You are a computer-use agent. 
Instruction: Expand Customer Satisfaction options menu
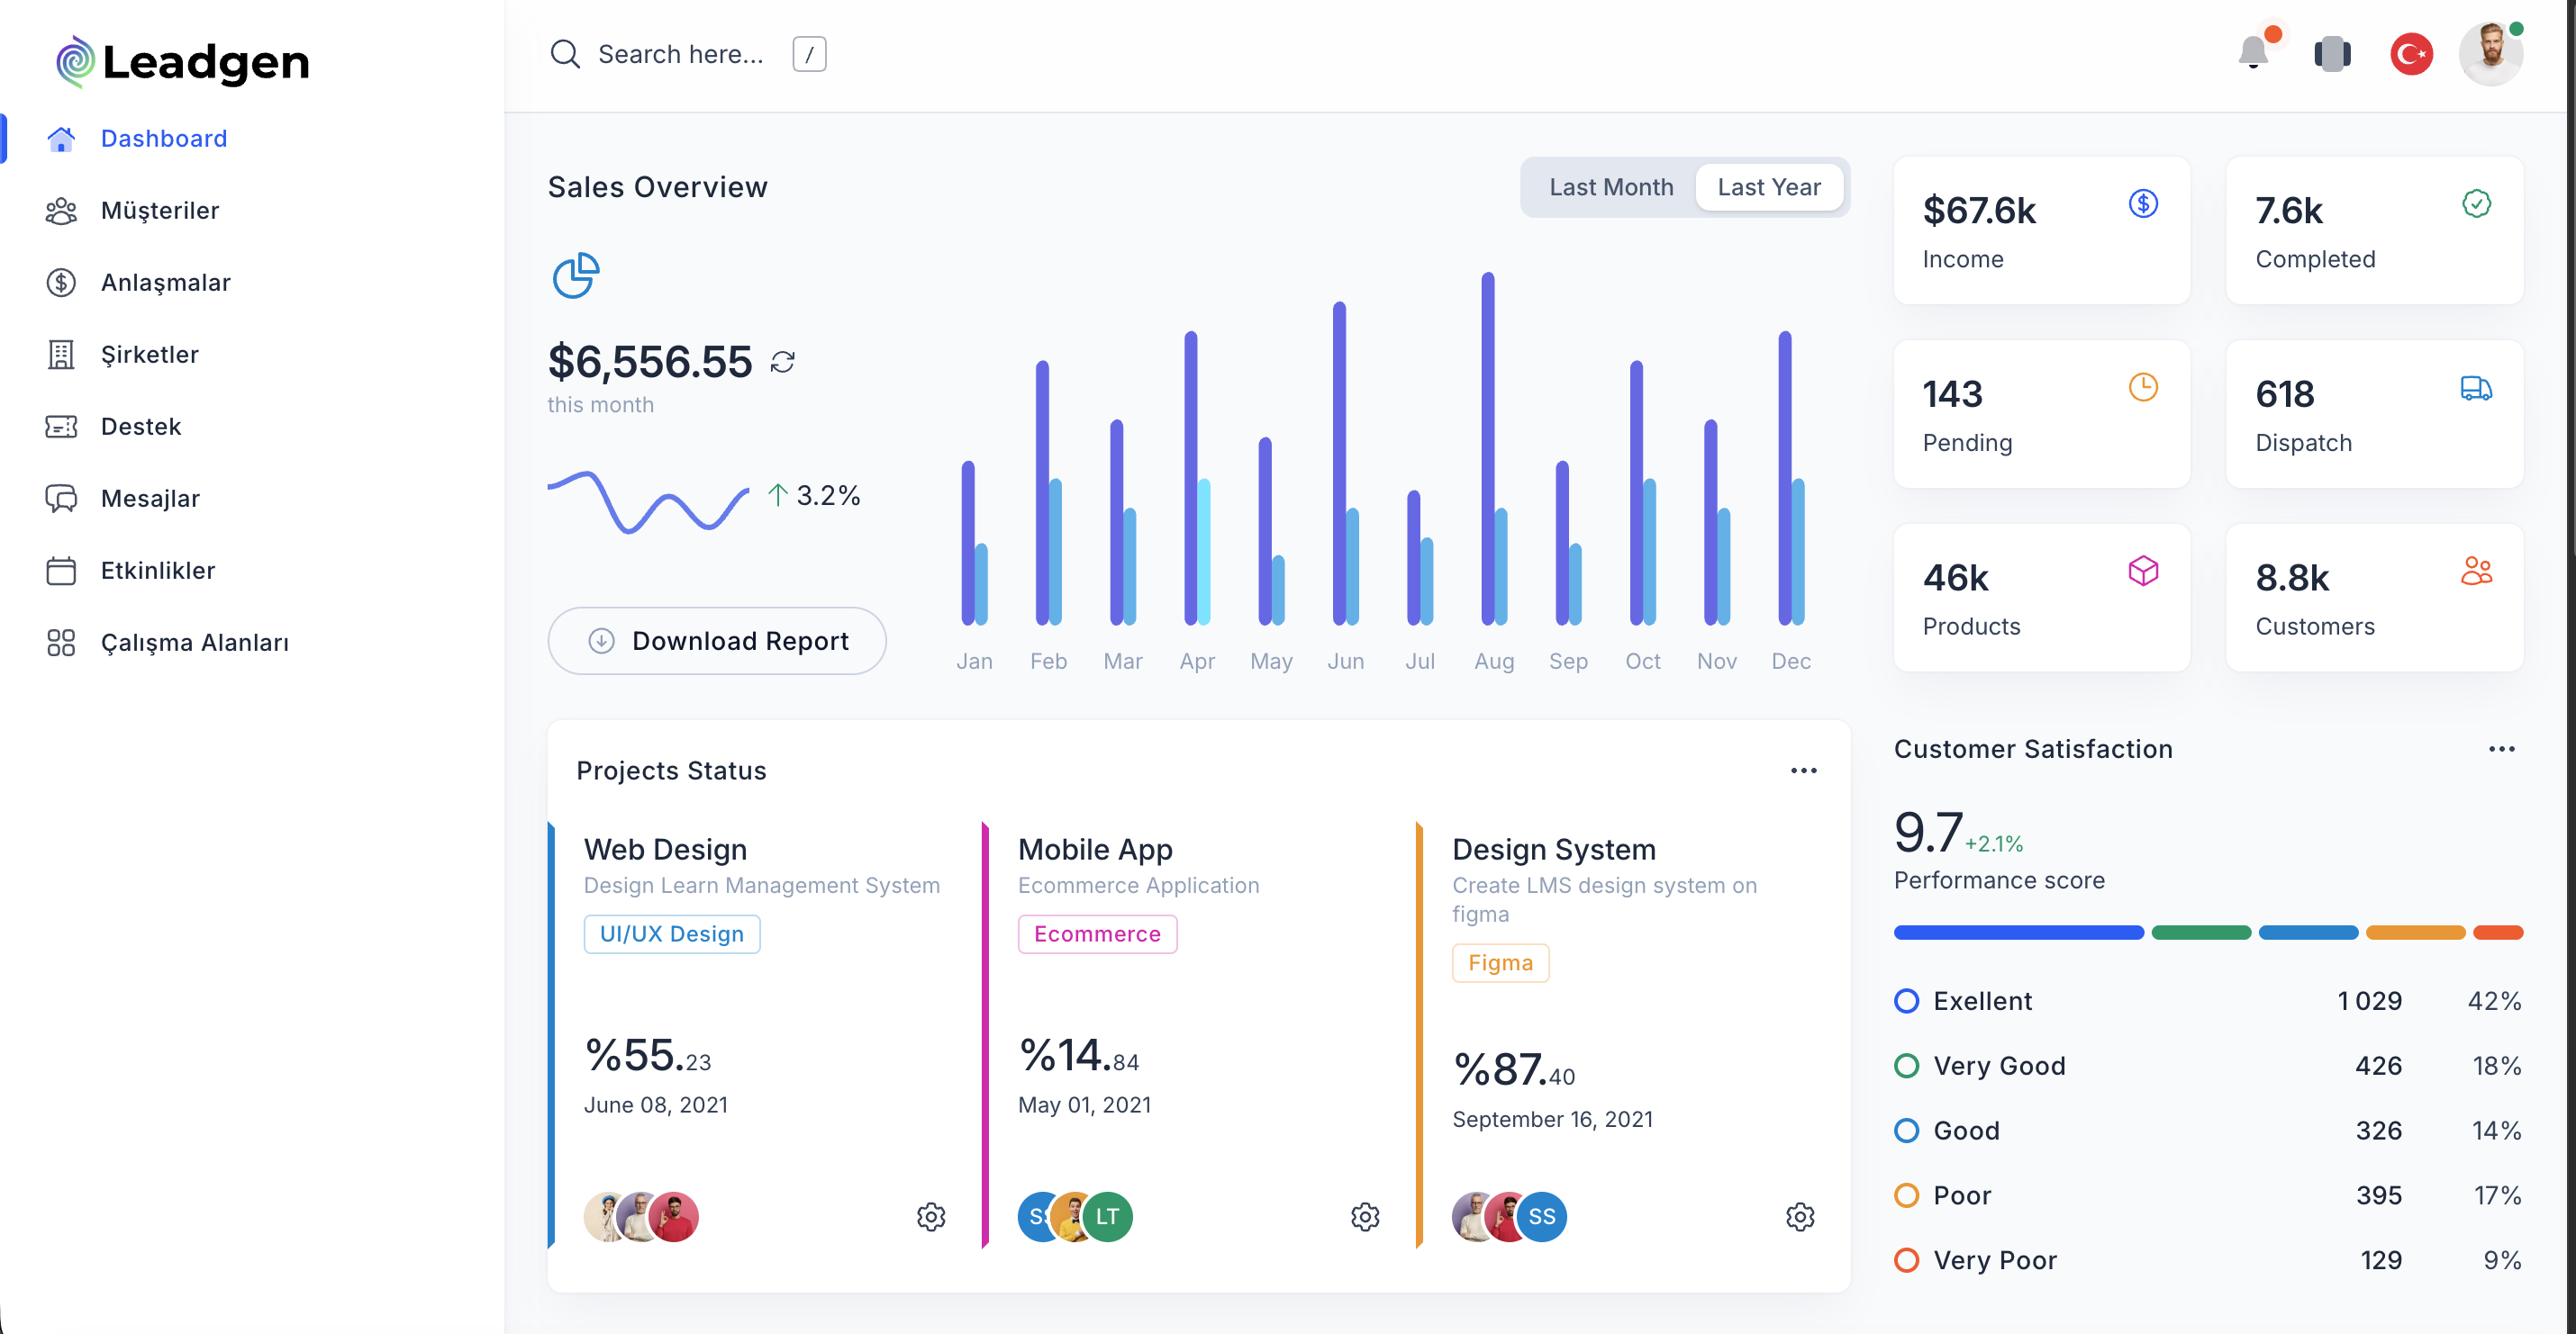point(2501,748)
